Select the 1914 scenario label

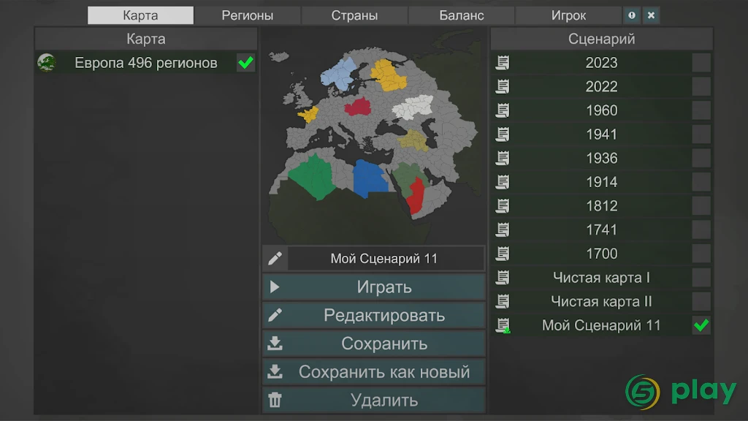click(x=602, y=182)
